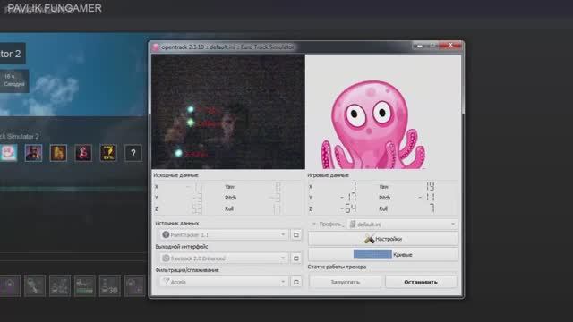This screenshot has height=322, width=573.
Task: Open Steam achievement icon with green bar
Action: [x=85, y=286]
